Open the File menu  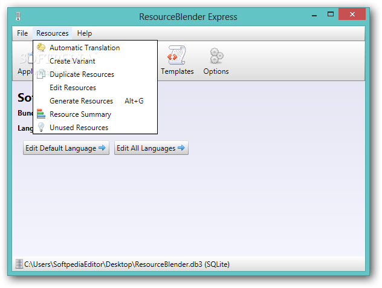click(x=22, y=33)
